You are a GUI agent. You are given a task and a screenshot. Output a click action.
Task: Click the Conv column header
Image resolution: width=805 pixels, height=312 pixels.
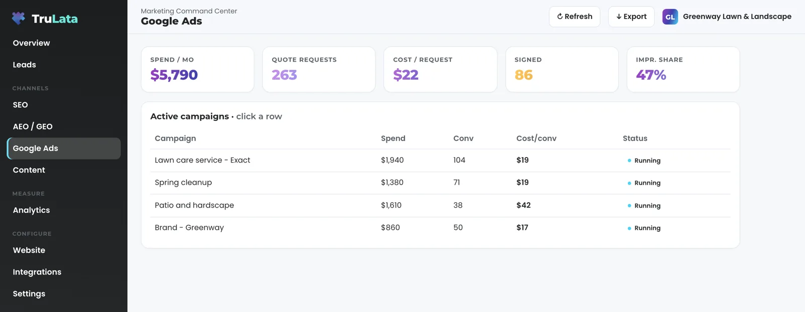[x=463, y=138]
